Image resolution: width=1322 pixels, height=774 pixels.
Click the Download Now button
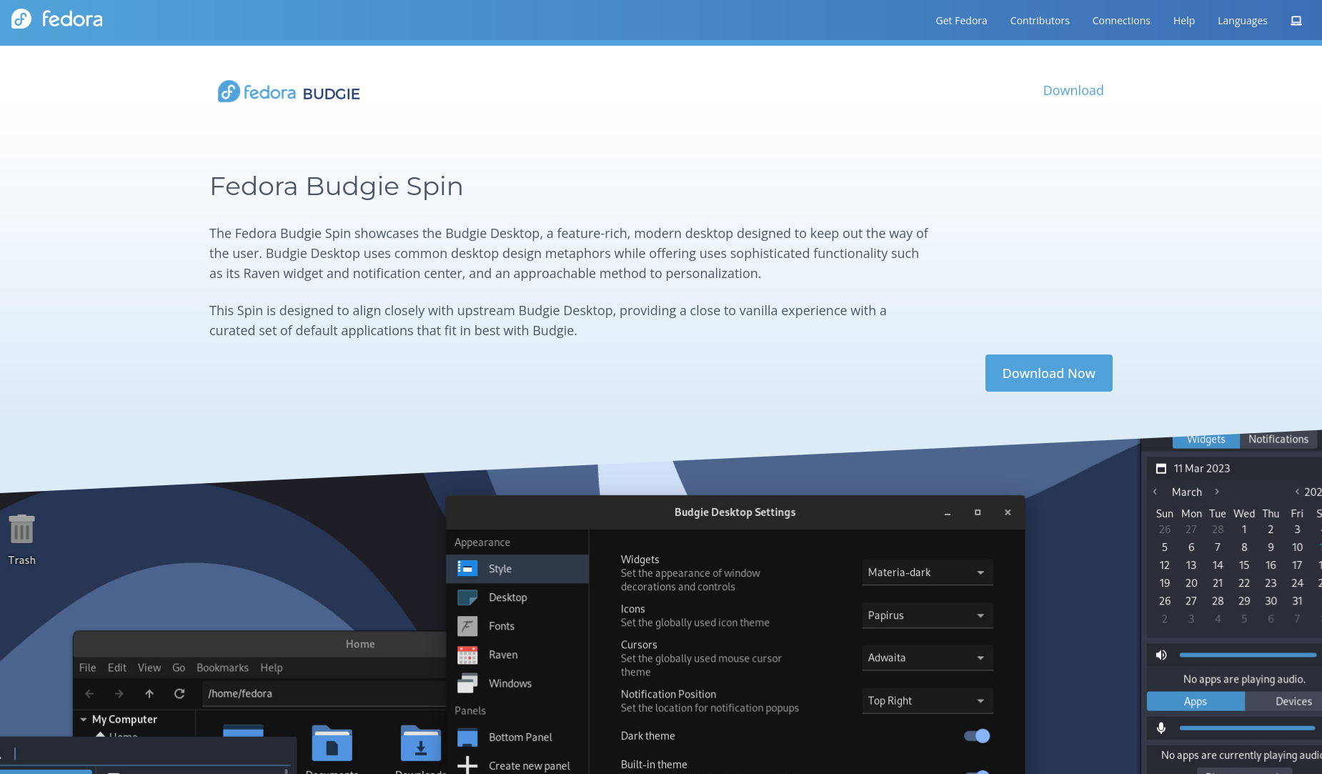pos(1048,373)
